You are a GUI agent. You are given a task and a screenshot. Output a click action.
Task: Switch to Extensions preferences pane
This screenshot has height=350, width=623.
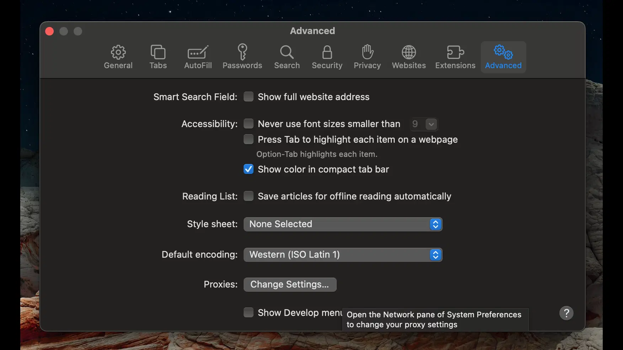455,57
